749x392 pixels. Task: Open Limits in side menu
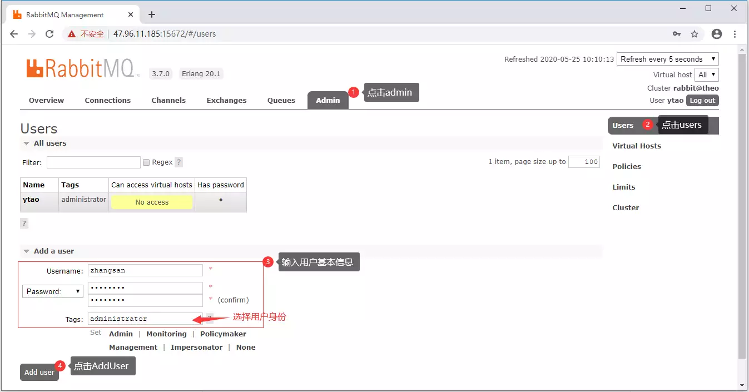624,187
